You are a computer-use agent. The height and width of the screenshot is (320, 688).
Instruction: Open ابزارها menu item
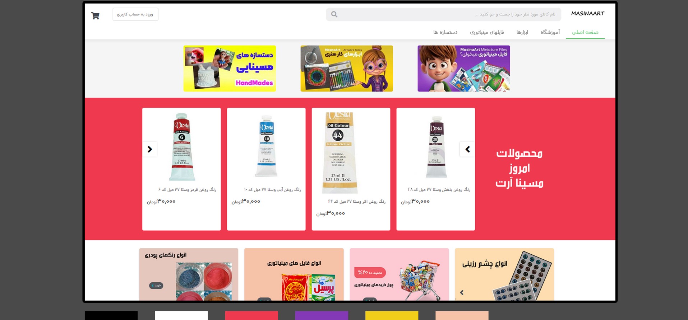pyautogui.click(x=522, y=32)
